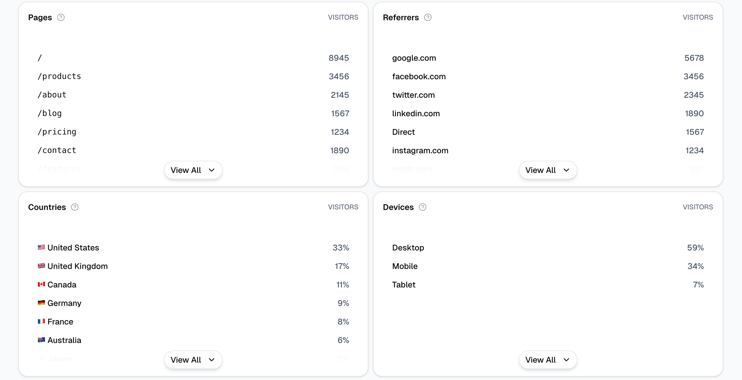Click the France flag icon
This screenshot has width=742, height=380.
click(x=41, y=322)
